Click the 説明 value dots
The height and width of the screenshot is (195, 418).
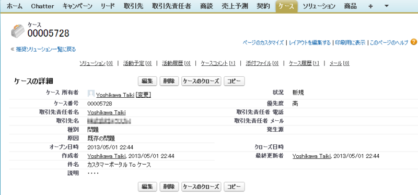93,174
